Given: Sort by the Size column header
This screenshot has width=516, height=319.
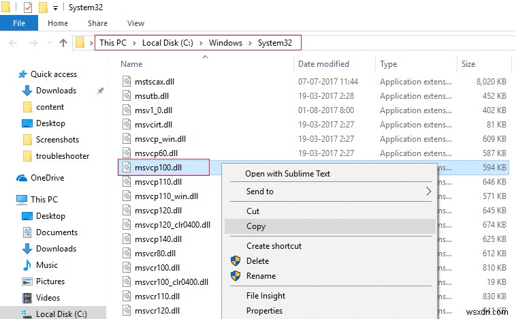Looking at the screenshot, I should 468,64.
